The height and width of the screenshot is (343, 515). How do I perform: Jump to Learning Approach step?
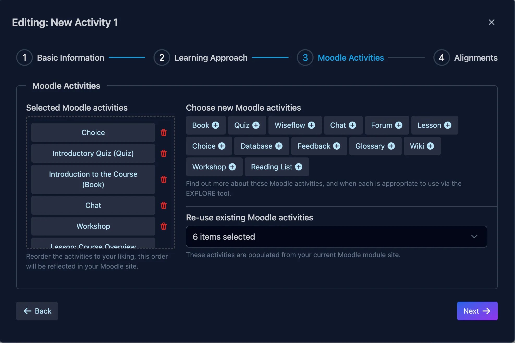(201, 58)
